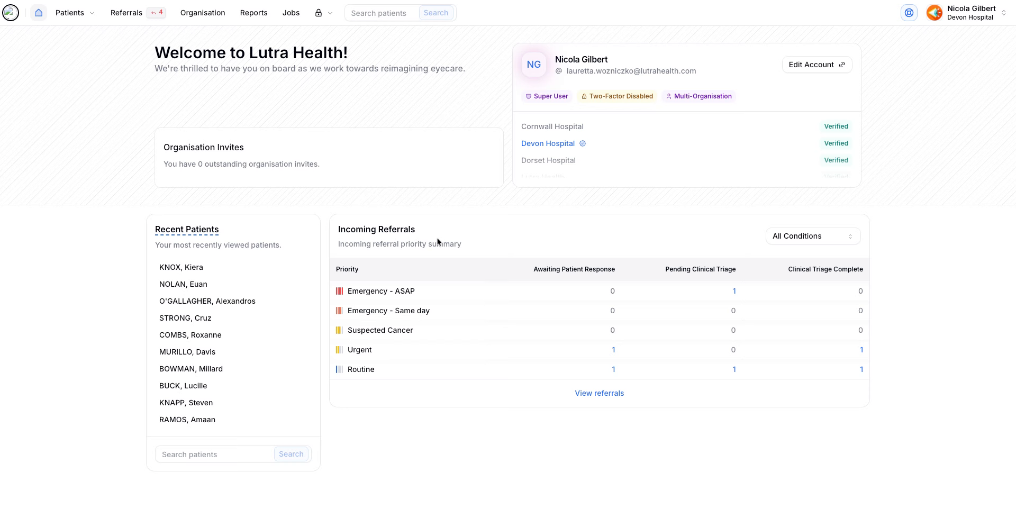Click the Emergency - Same day priority icon
Image resolution: width=1016 pixels, height=509 pixels.
pyautogui.click(x=340, y=311)
